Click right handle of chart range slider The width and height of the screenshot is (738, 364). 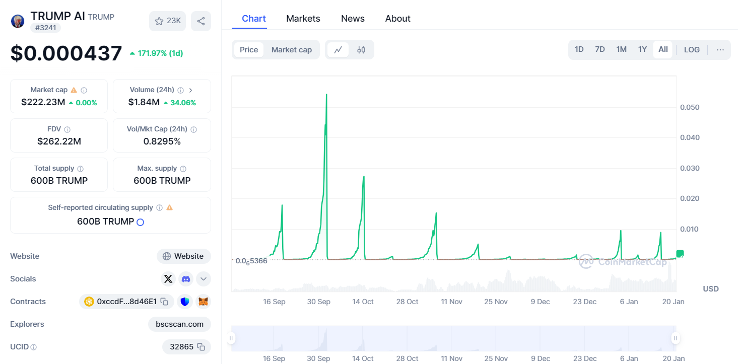tap(676, 338)
